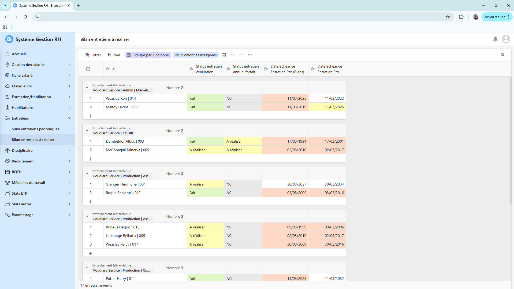Select Bilan entretiens à réaliser submenu item
The image size is (514, 289).
tap(38, 140)
